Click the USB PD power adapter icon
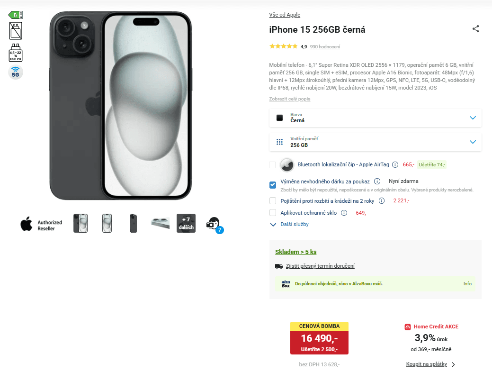Image resolution: width=492 pixels, height=372 pixels. 15,52
